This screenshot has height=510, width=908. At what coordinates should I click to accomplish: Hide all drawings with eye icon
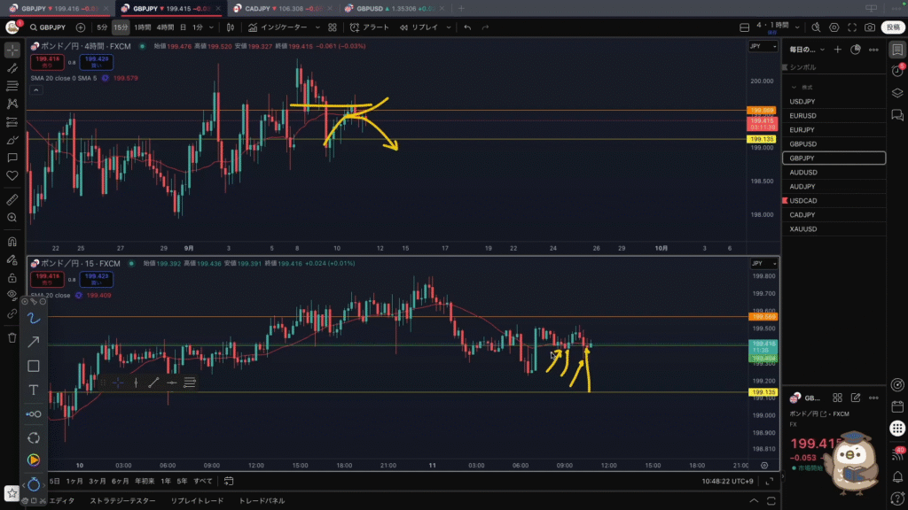(12, 296)
